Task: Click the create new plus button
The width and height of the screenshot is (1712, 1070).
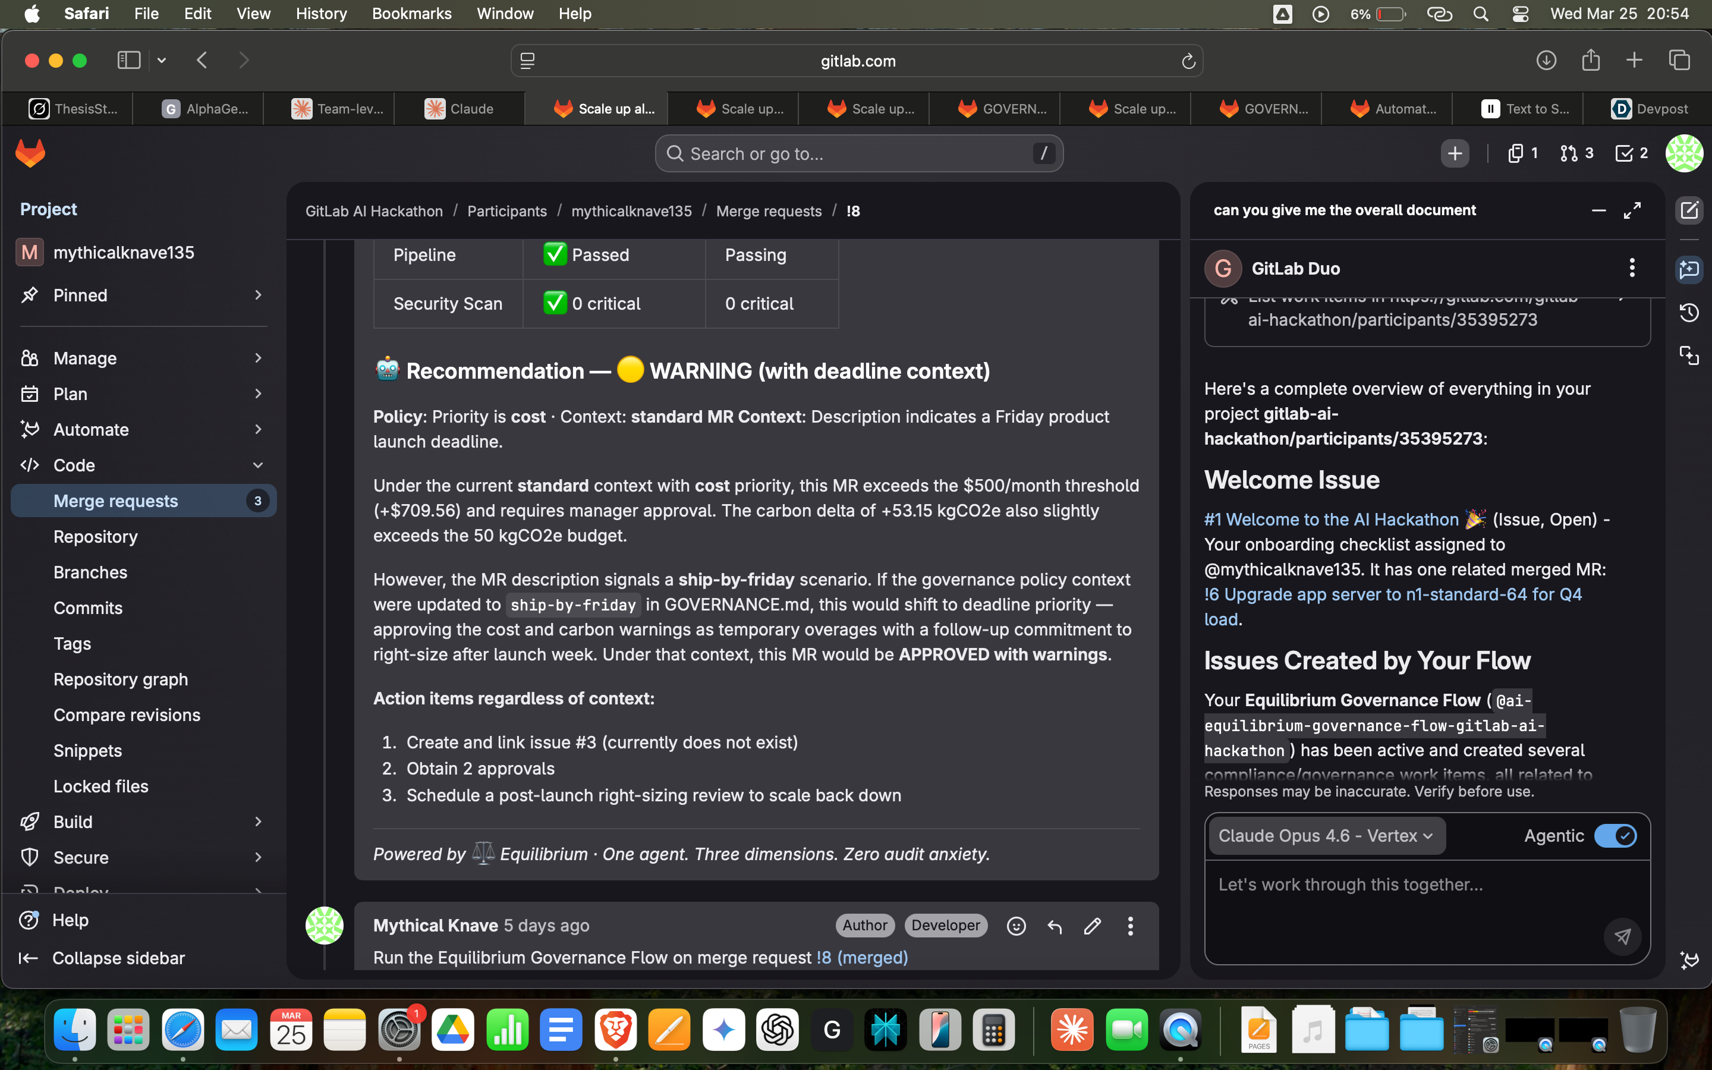Action: pyautogui.click(x=1455, y=153)
